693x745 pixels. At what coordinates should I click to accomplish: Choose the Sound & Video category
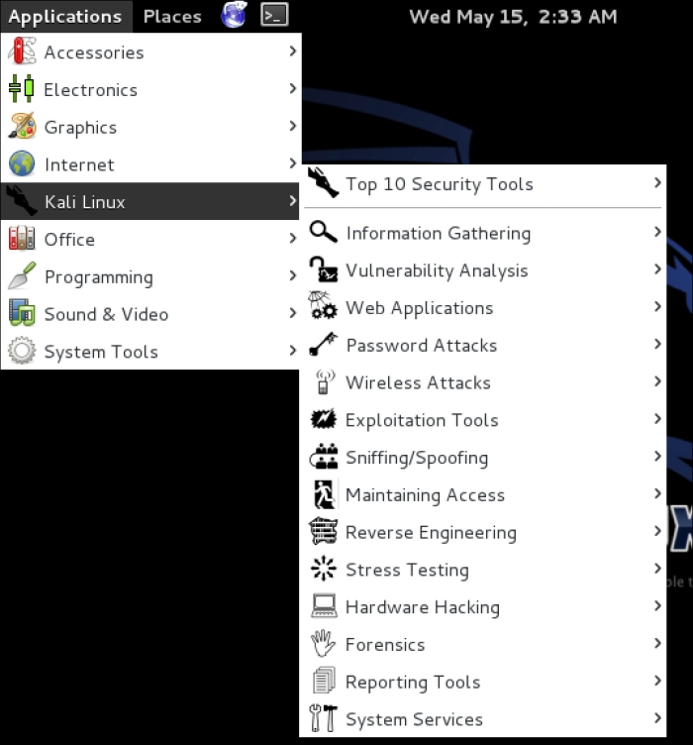point(150,314)
